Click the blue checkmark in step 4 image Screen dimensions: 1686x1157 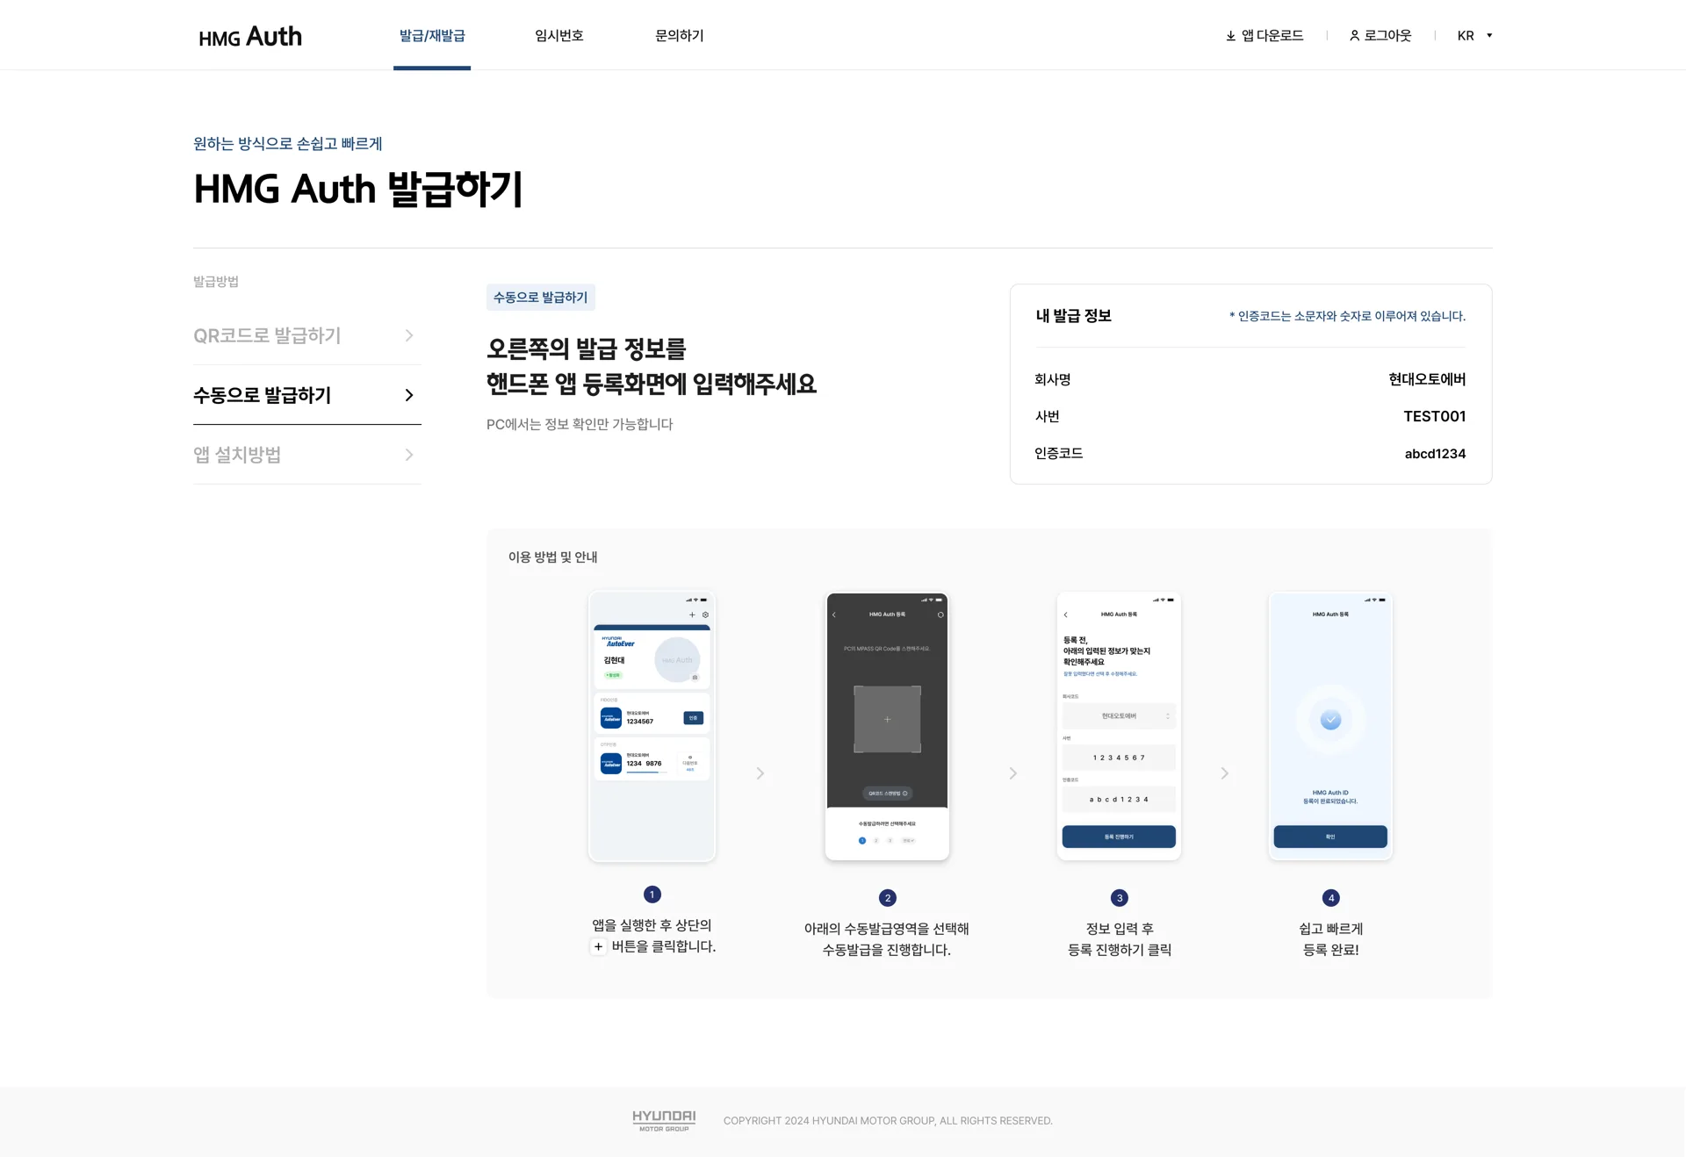1331,720
